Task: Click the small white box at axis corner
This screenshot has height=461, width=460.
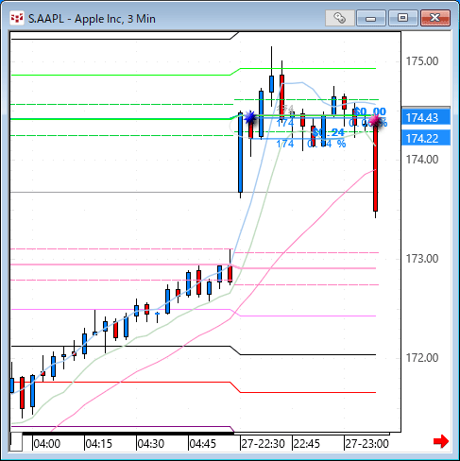Action: [x=16, y=442]
